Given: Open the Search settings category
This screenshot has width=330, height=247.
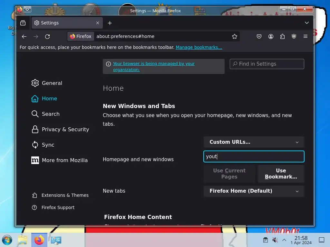Looking at the screenshot, I should (45, 114).
